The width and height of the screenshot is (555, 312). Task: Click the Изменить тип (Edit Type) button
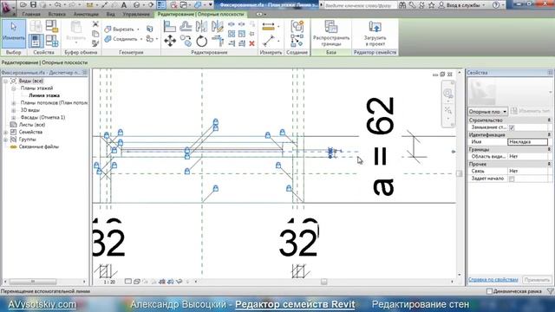(531, 112)
